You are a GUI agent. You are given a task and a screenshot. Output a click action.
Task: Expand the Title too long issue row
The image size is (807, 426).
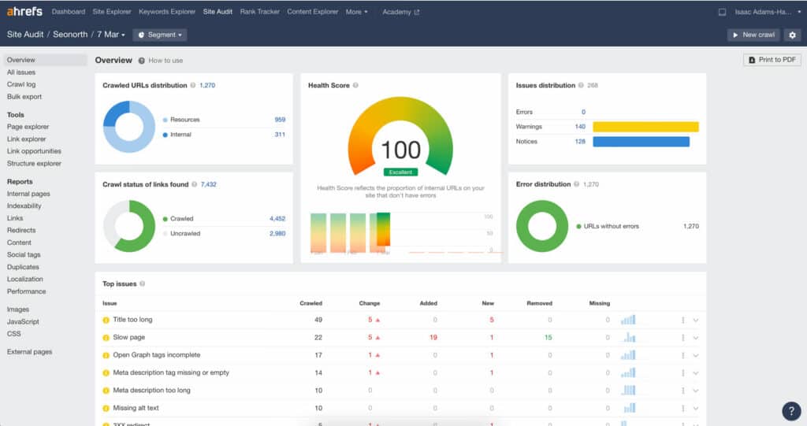pyautogui.click(x=696, y=320)
